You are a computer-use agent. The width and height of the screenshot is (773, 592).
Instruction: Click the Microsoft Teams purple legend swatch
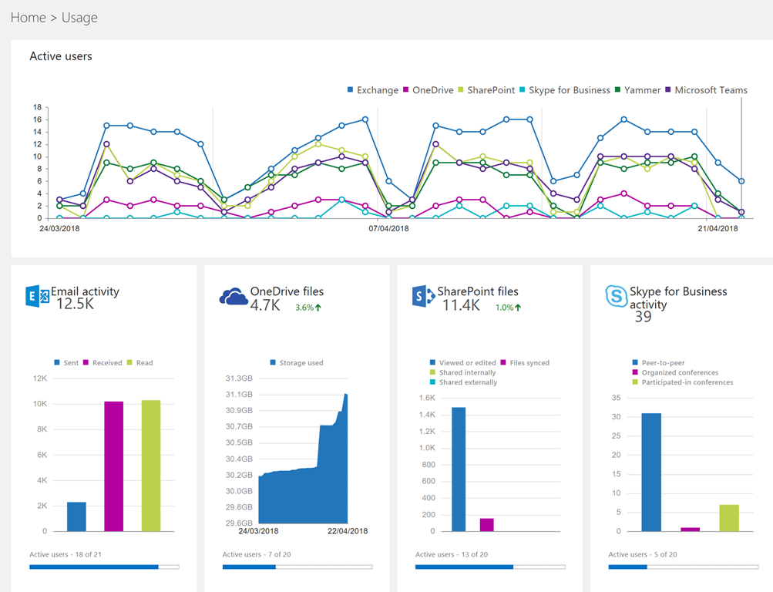(x=668, y=89)
